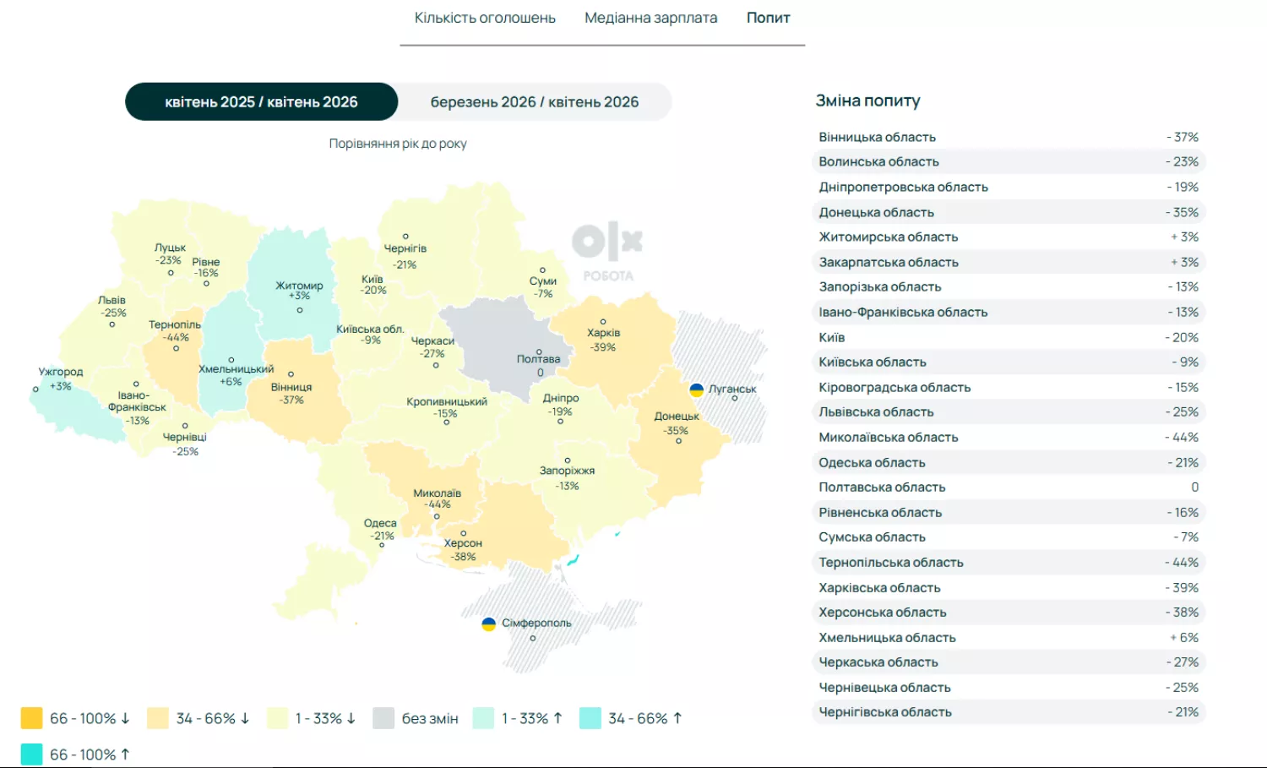
Task: Select the Львівська область row
Action: click(1009, 411)
